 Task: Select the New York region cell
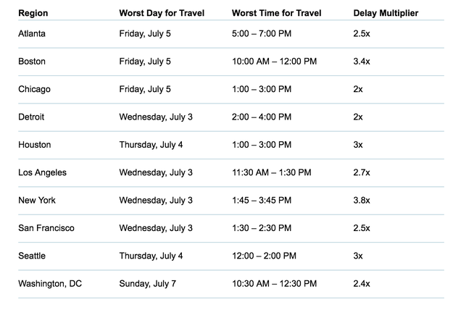click(37, 201)
